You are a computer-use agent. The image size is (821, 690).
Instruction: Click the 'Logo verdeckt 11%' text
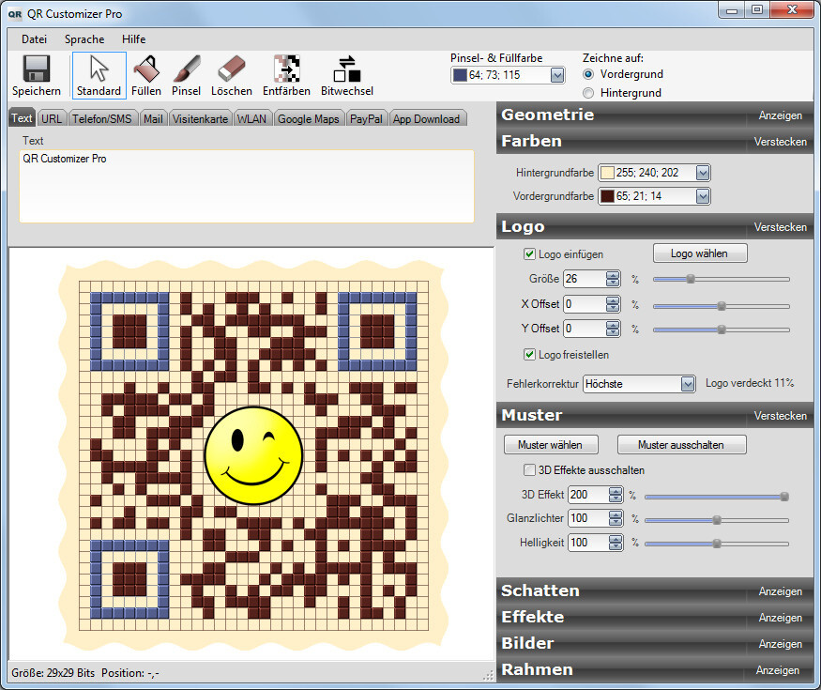(x=750, y=383)
